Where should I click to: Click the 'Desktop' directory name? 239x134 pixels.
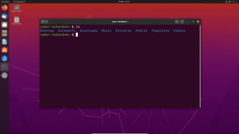point(47,31)
